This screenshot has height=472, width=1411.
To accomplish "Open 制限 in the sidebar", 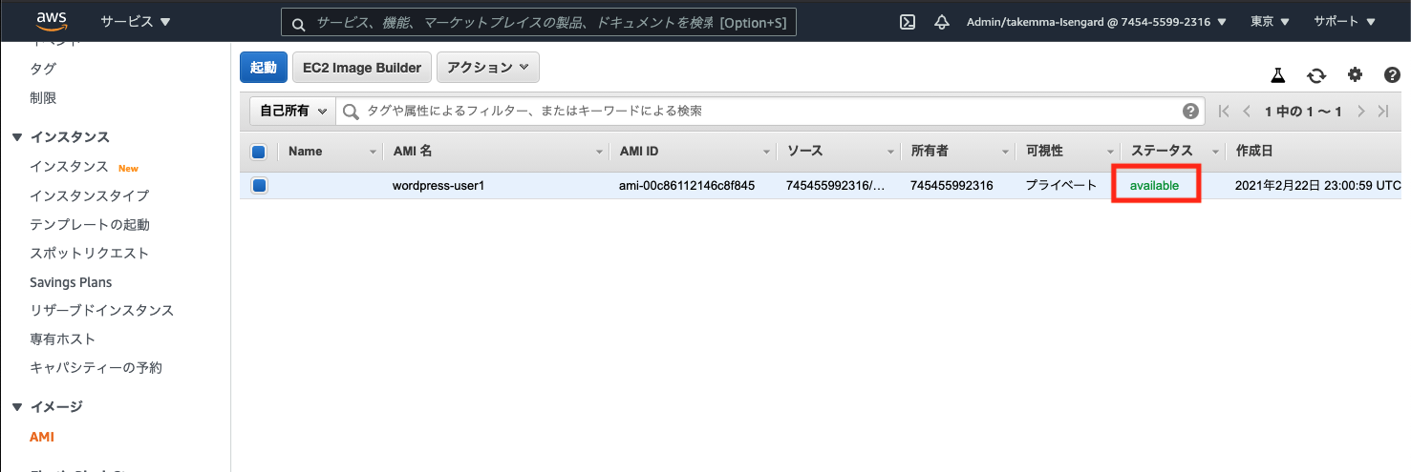I will 43,97.
